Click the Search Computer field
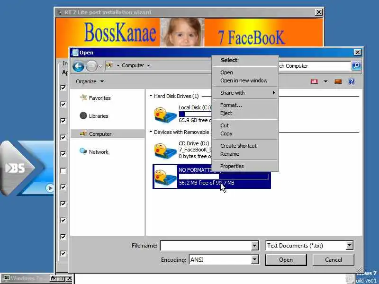The image size is (379, 284). point(315,66)
